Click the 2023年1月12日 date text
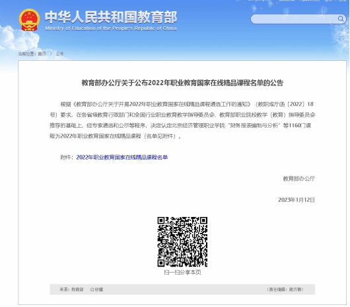 click(x=297, y=200)
